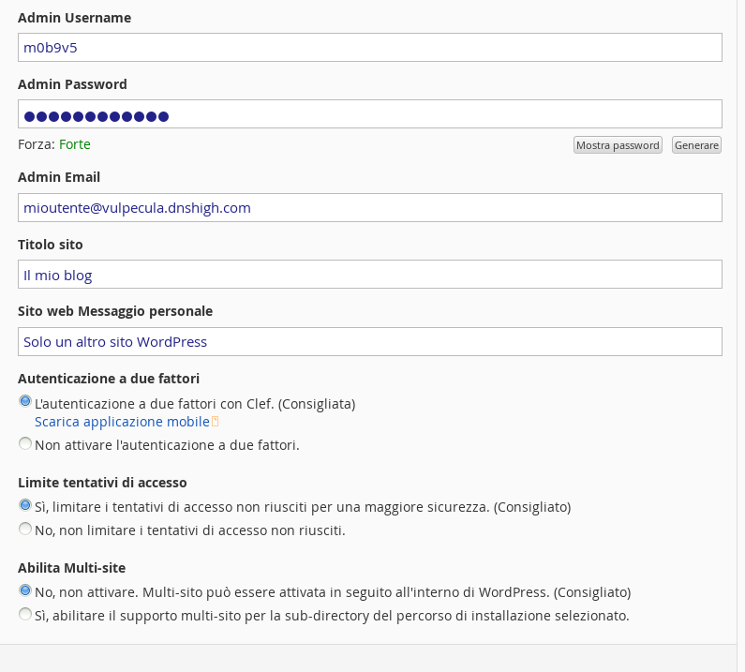Image resolution: width=745 pixels, height=672 pixels.
Task: Click external link icon beside Scarica applicazione mobile
Action: click(215, 422)
